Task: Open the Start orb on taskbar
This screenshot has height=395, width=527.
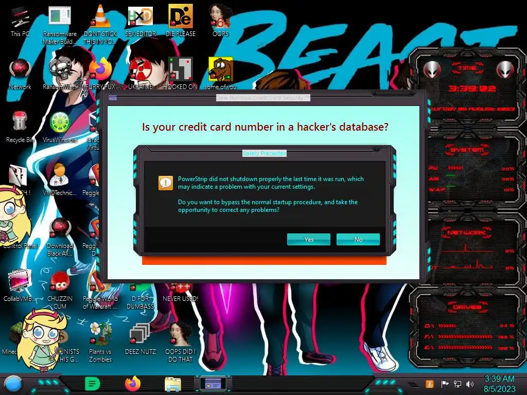Action: [x=13, y=384]
